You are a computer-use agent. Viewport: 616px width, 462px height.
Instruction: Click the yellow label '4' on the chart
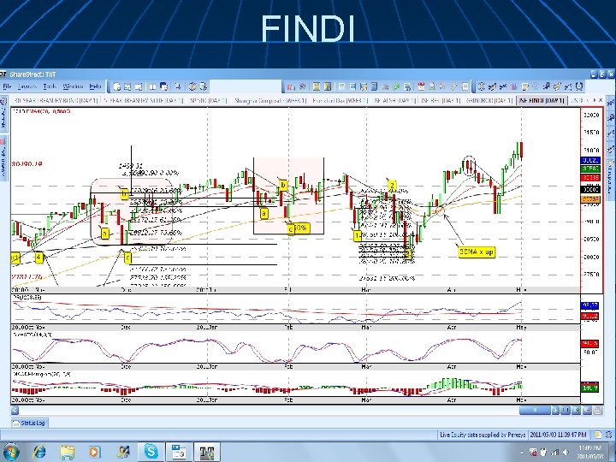[38, 258]
